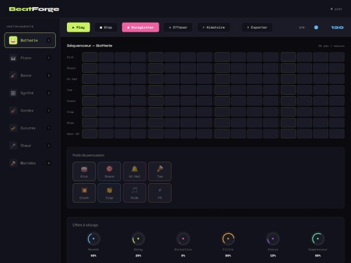
Task: Toggle step 1 in the Kick row
Action: [90, 56]
